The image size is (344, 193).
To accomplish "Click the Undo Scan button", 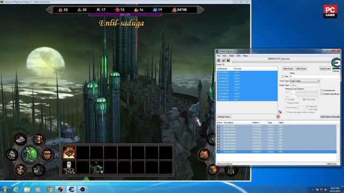I will [325, 69].
